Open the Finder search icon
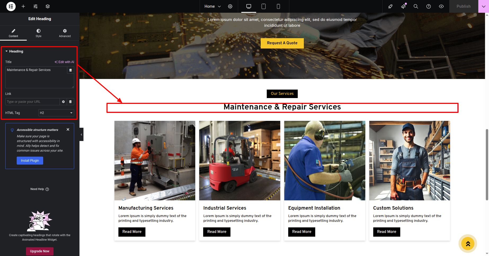The height and width of the screenshot is (256, 489). (416, 6)
